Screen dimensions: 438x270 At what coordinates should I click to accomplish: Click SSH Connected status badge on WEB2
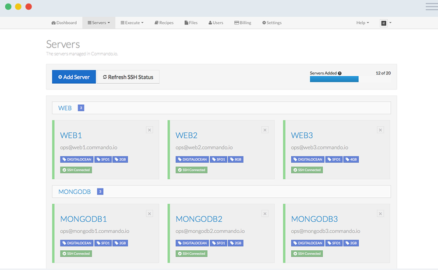(191, 170)
